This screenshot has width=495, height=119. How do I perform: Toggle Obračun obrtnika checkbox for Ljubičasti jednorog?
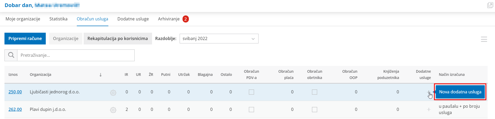coord(315,92)
